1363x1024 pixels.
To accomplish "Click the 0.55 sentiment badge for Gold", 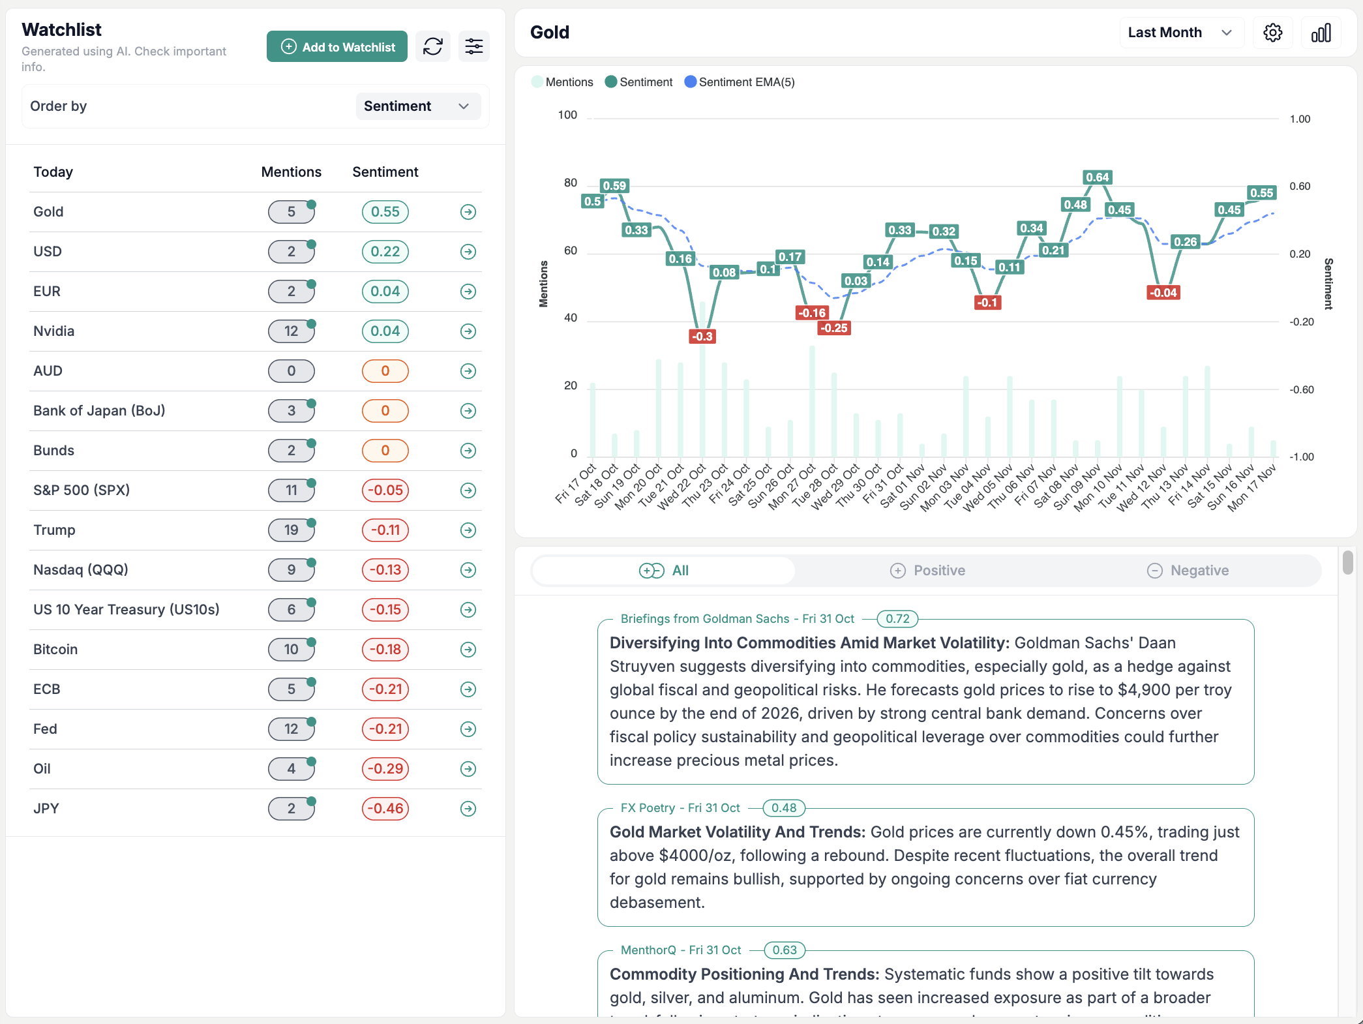I will click(x=385, y=211).
